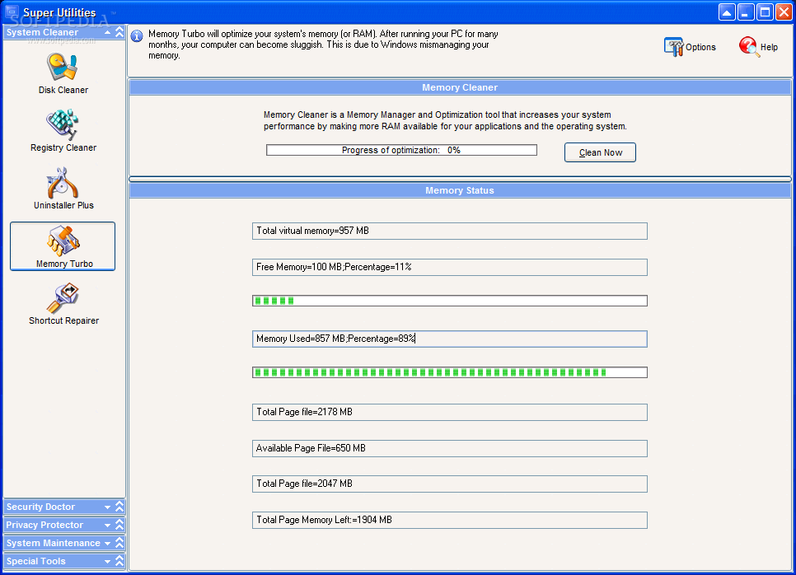
Task: Click the Options tools icon
Action: pyautogui.click(x=674, y=47)
